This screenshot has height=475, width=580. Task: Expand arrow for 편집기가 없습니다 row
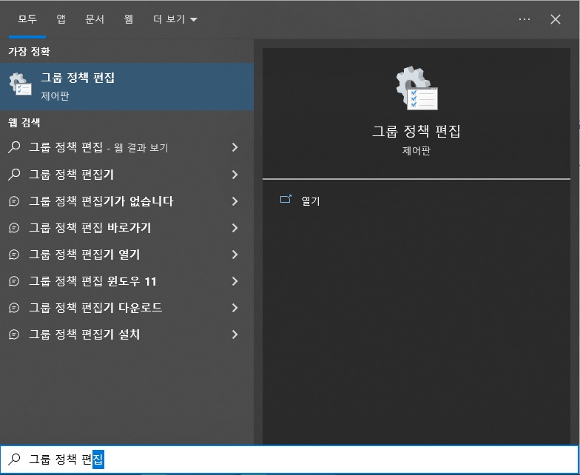click(235, 201)
